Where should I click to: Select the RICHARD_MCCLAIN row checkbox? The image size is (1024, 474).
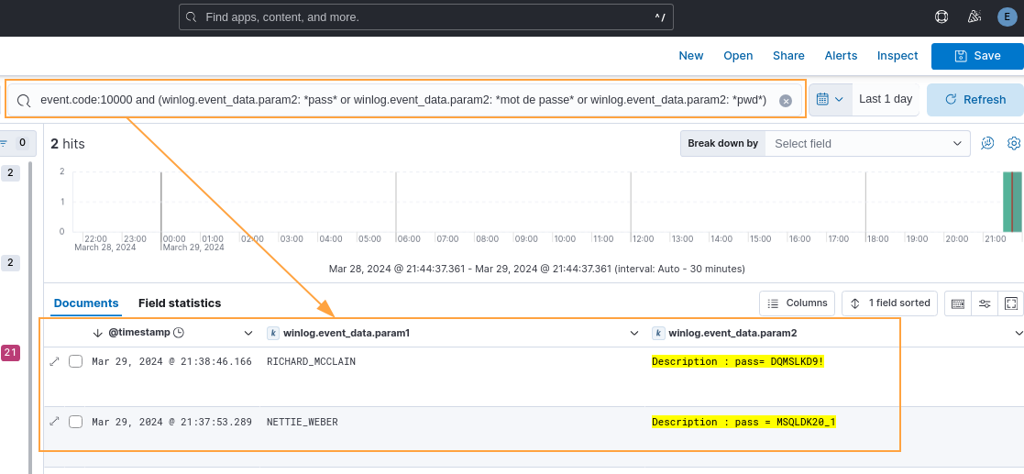click(76, 362)
